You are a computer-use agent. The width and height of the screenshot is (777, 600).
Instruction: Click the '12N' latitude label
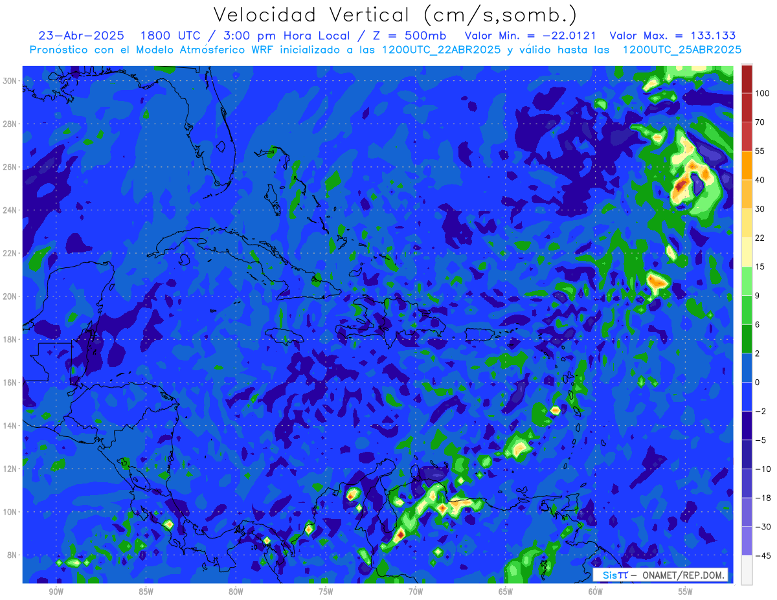point(10,469)
